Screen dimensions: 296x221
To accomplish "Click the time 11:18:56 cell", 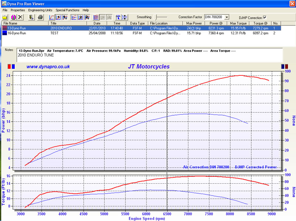I will (117, 33).
